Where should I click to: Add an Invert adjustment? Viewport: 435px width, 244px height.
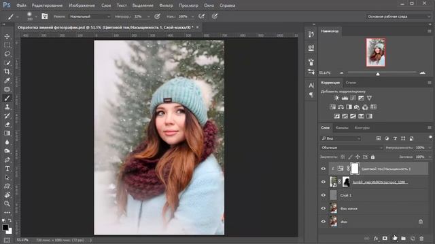[x=336, y=116]
